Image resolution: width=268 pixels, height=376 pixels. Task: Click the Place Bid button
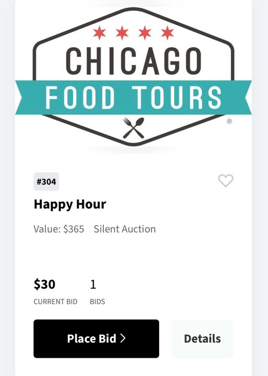point(96,338)
